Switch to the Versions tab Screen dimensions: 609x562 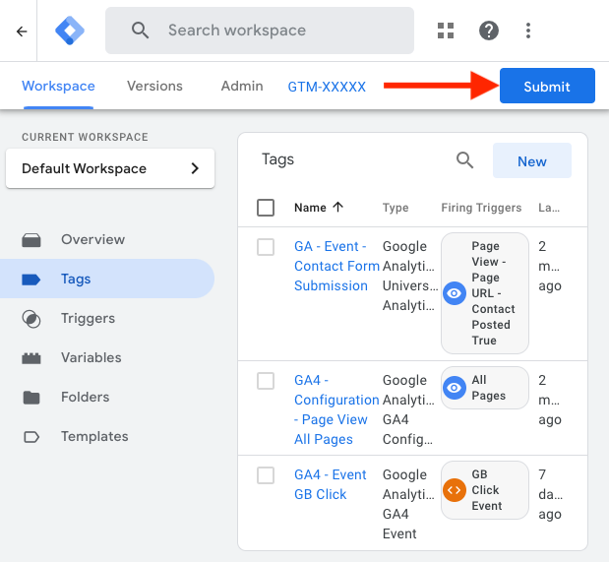click(x=154, y=86)
